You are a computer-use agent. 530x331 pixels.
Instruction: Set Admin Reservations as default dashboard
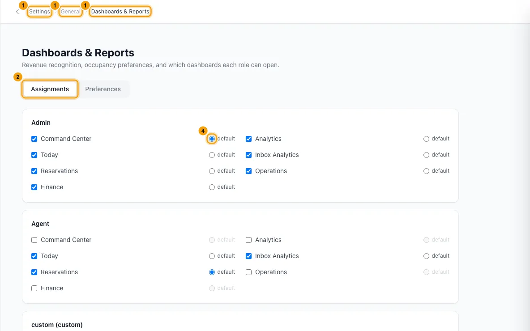click(212, 171)
